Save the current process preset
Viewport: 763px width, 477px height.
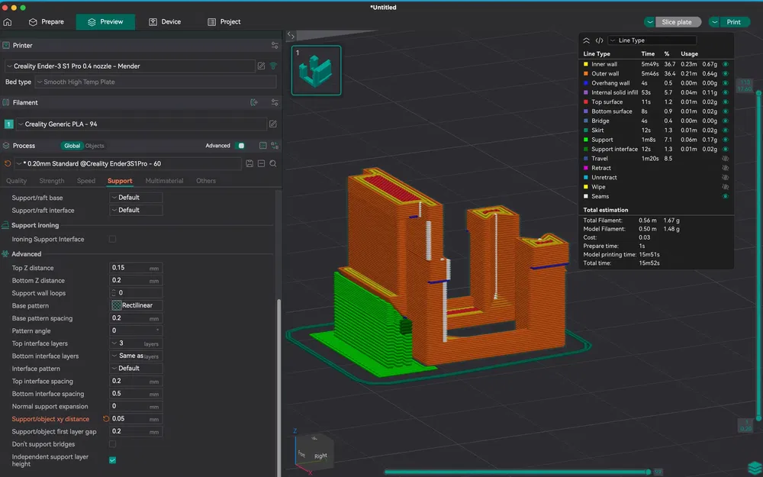coord(250,163)
